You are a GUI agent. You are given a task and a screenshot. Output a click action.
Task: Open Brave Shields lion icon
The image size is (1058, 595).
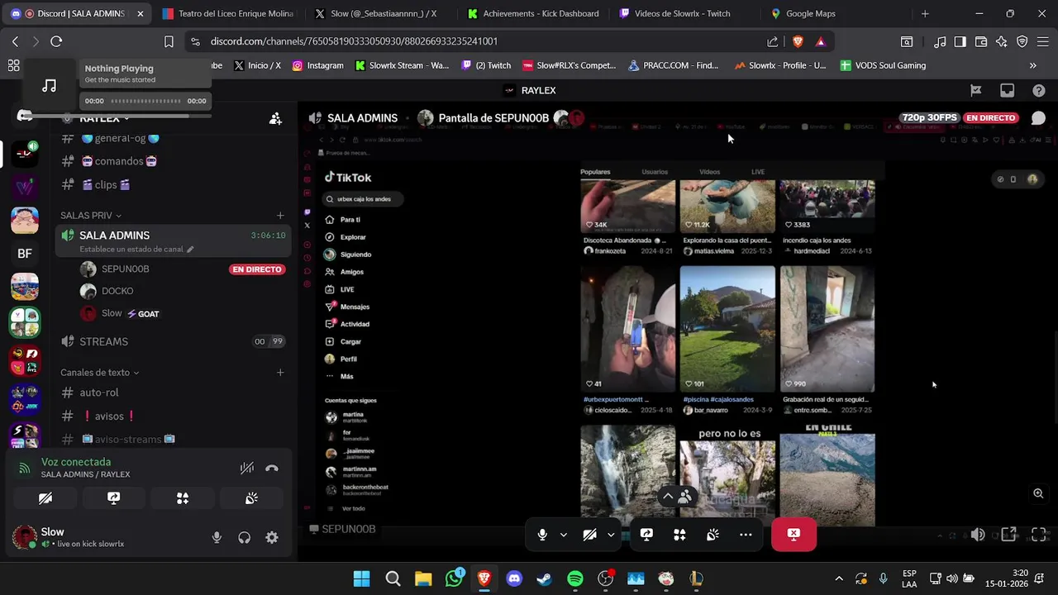pos(798,41)
